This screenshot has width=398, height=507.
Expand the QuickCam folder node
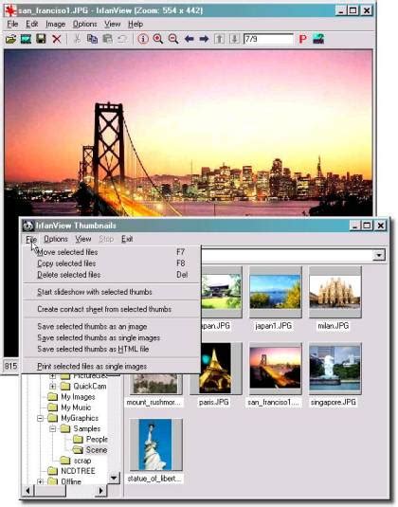pos(52,386)
